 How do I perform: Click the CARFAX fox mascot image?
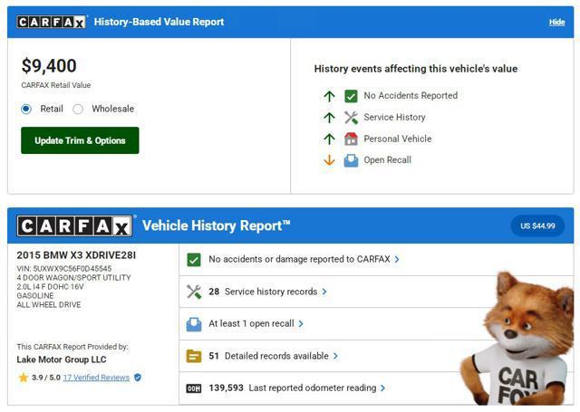coord(517,338)
